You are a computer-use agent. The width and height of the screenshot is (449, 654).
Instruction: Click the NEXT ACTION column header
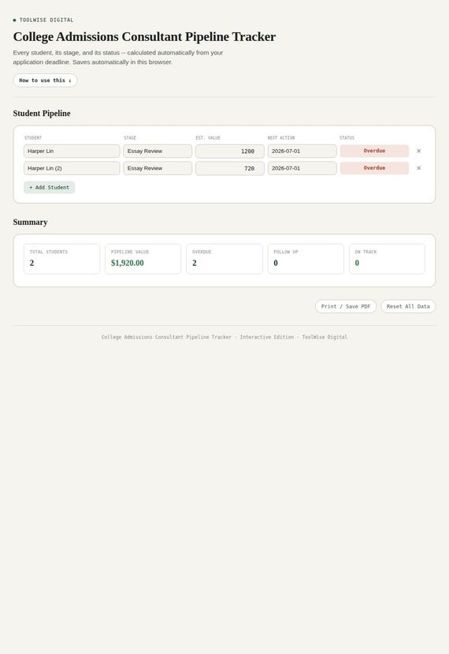point(281,137)
